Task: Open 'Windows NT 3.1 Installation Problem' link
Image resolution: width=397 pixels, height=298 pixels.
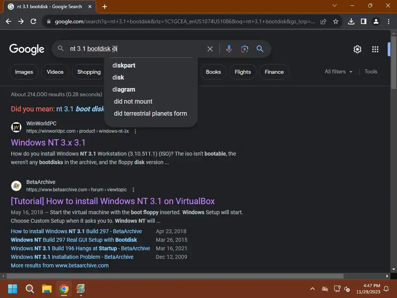Action: 72,257
